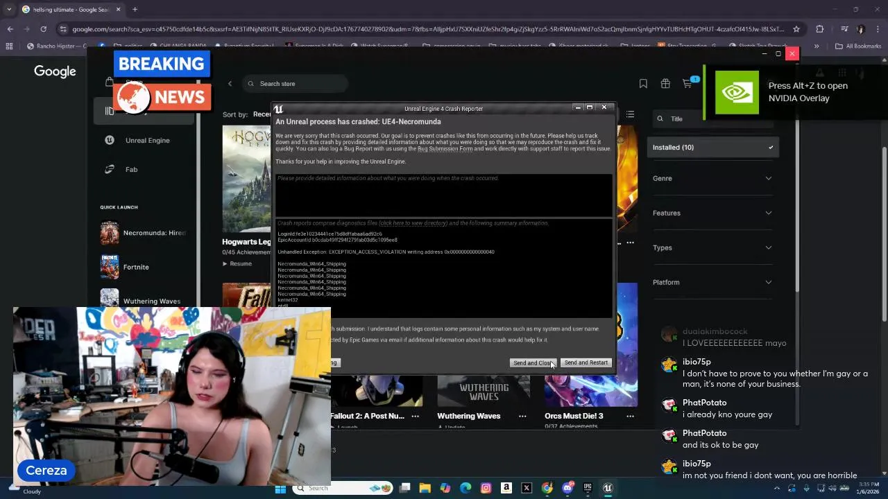Screen dimensions: 888x499
Task: Open All Bookmarks folder in Chrome
Action: [x=858, y=46]
